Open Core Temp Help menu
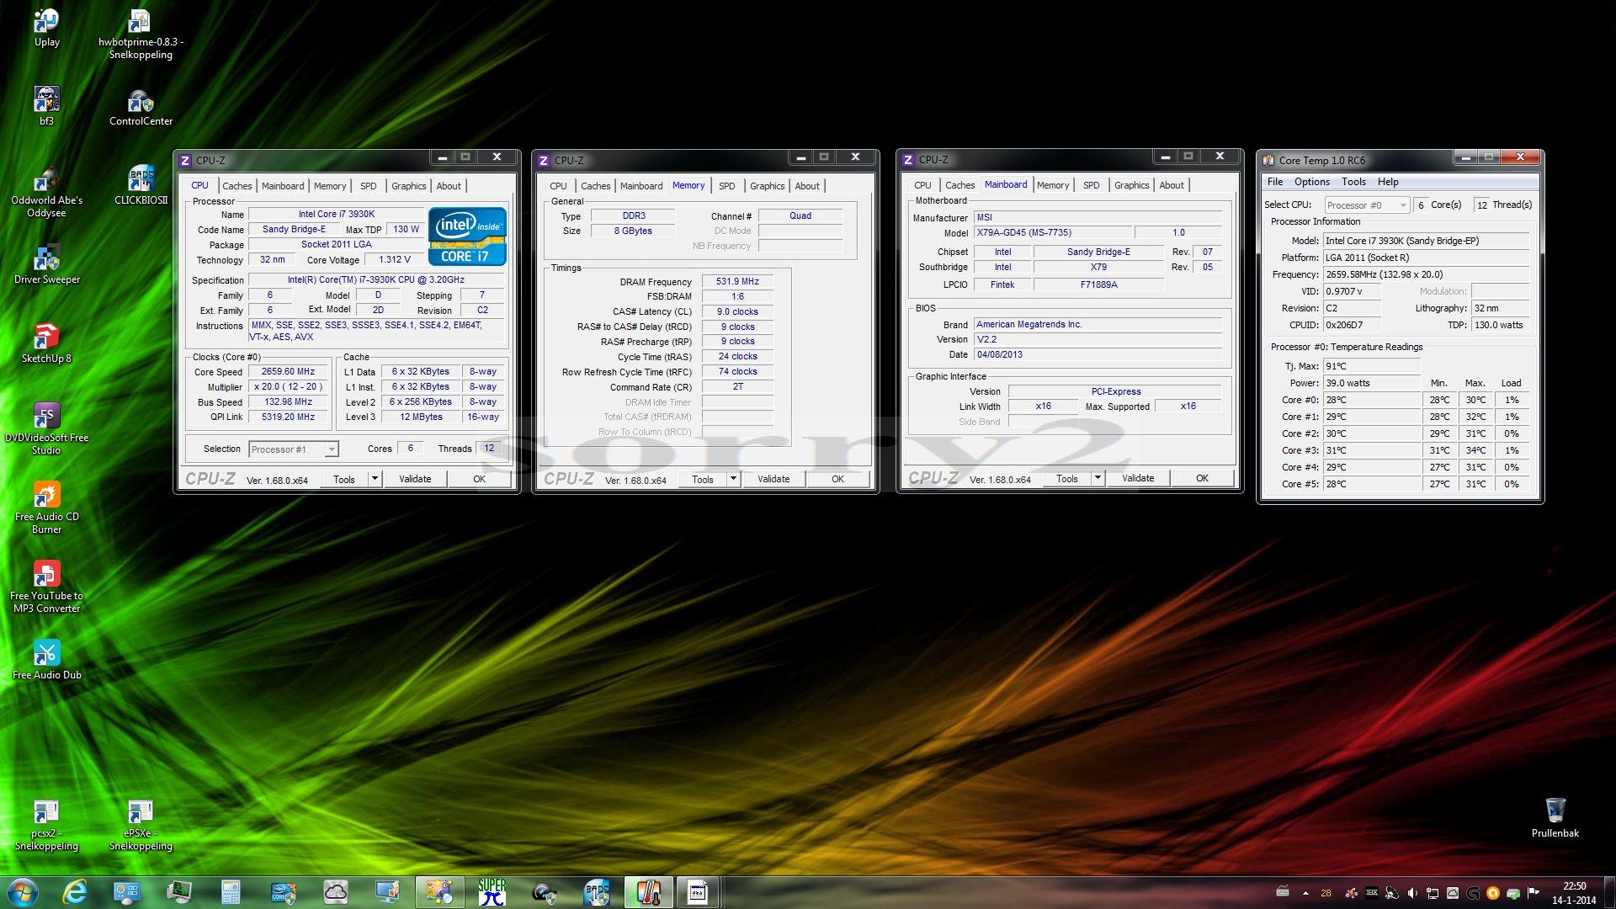 tap(1388, 182)
